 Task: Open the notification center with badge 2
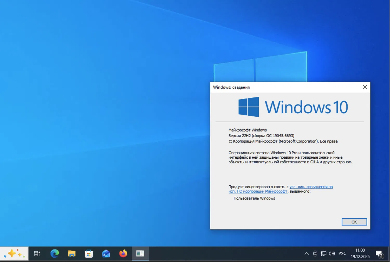[379, 253]
